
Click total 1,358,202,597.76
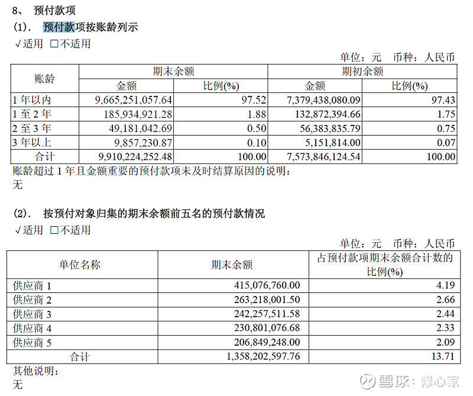coord(263,356)
